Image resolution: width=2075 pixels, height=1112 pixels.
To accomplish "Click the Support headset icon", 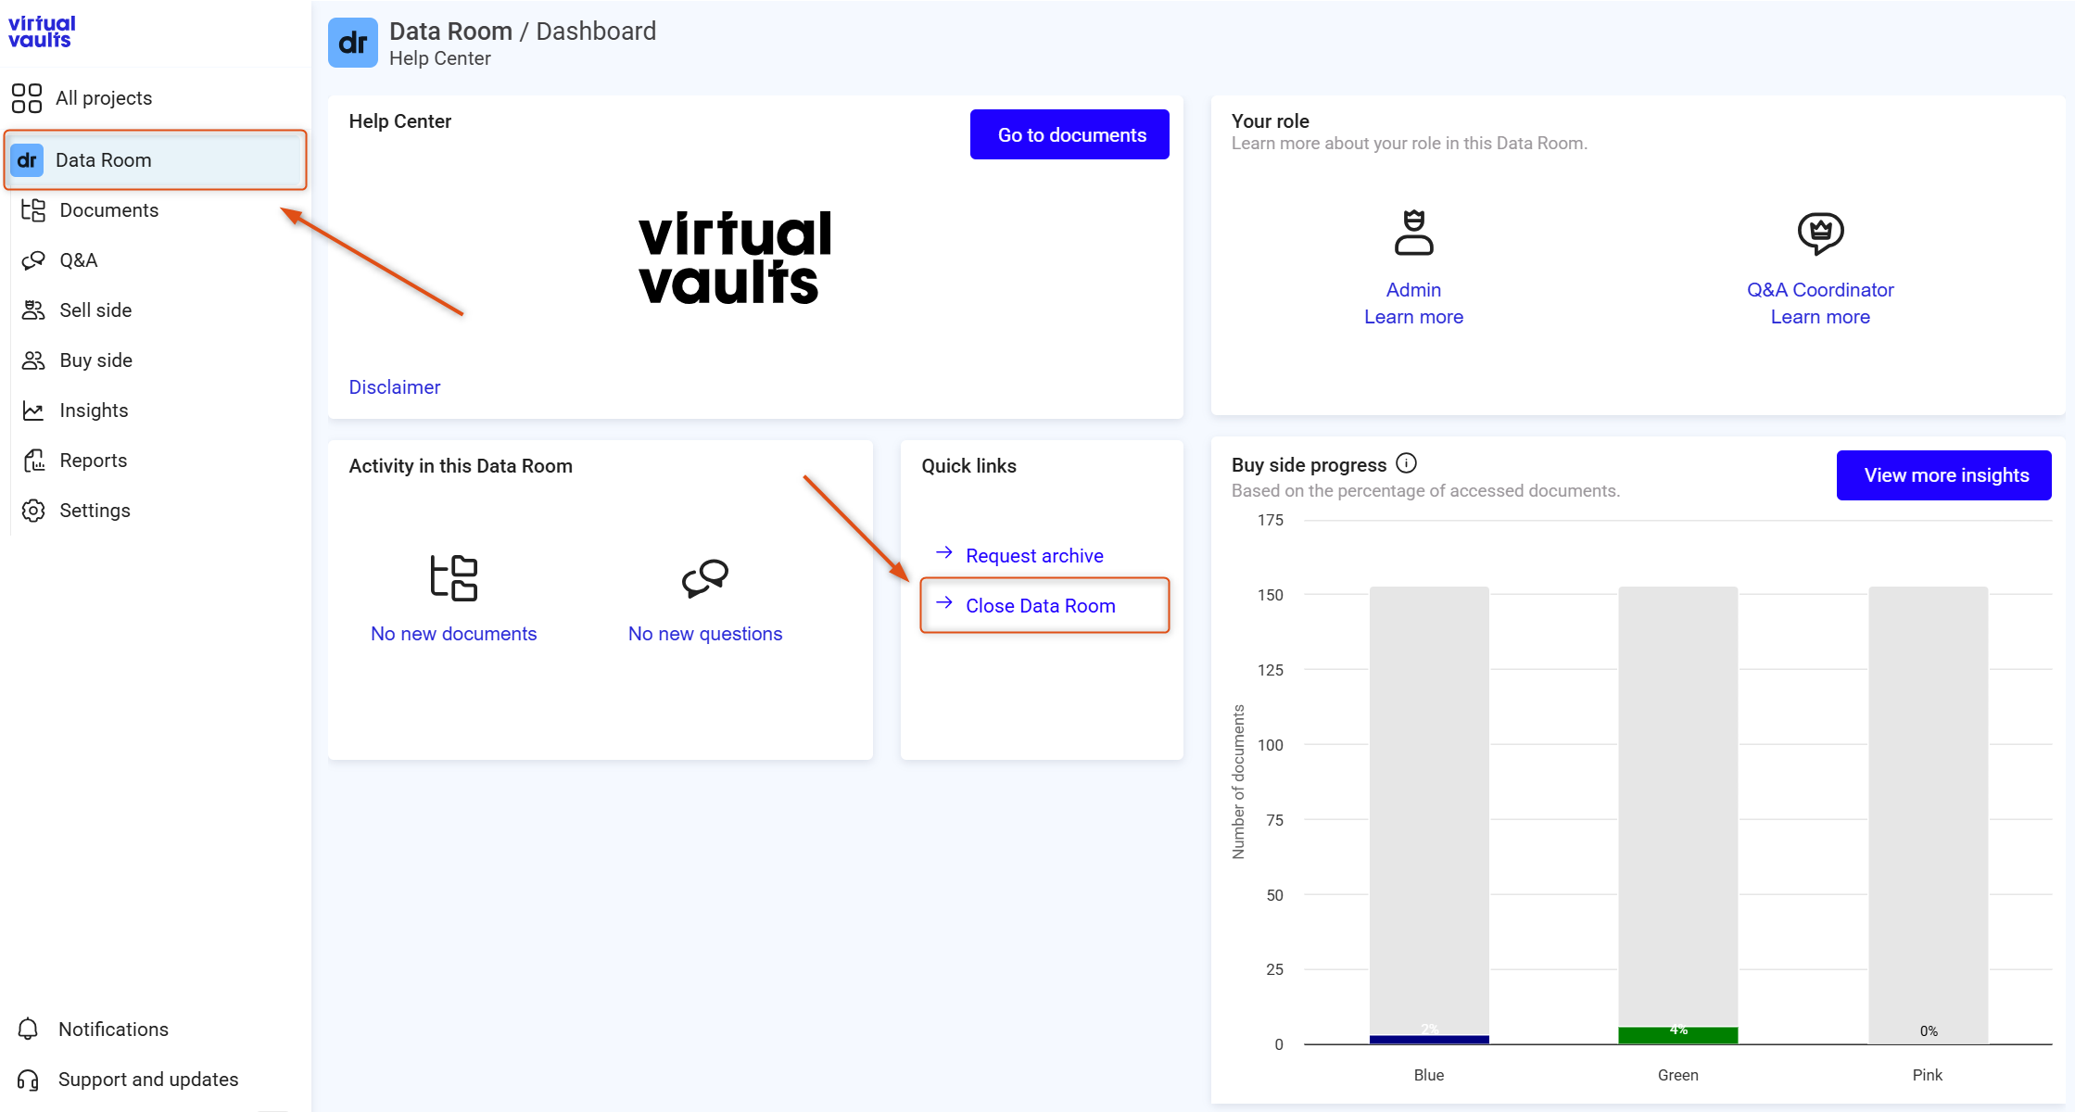I will coord(28,1080).
